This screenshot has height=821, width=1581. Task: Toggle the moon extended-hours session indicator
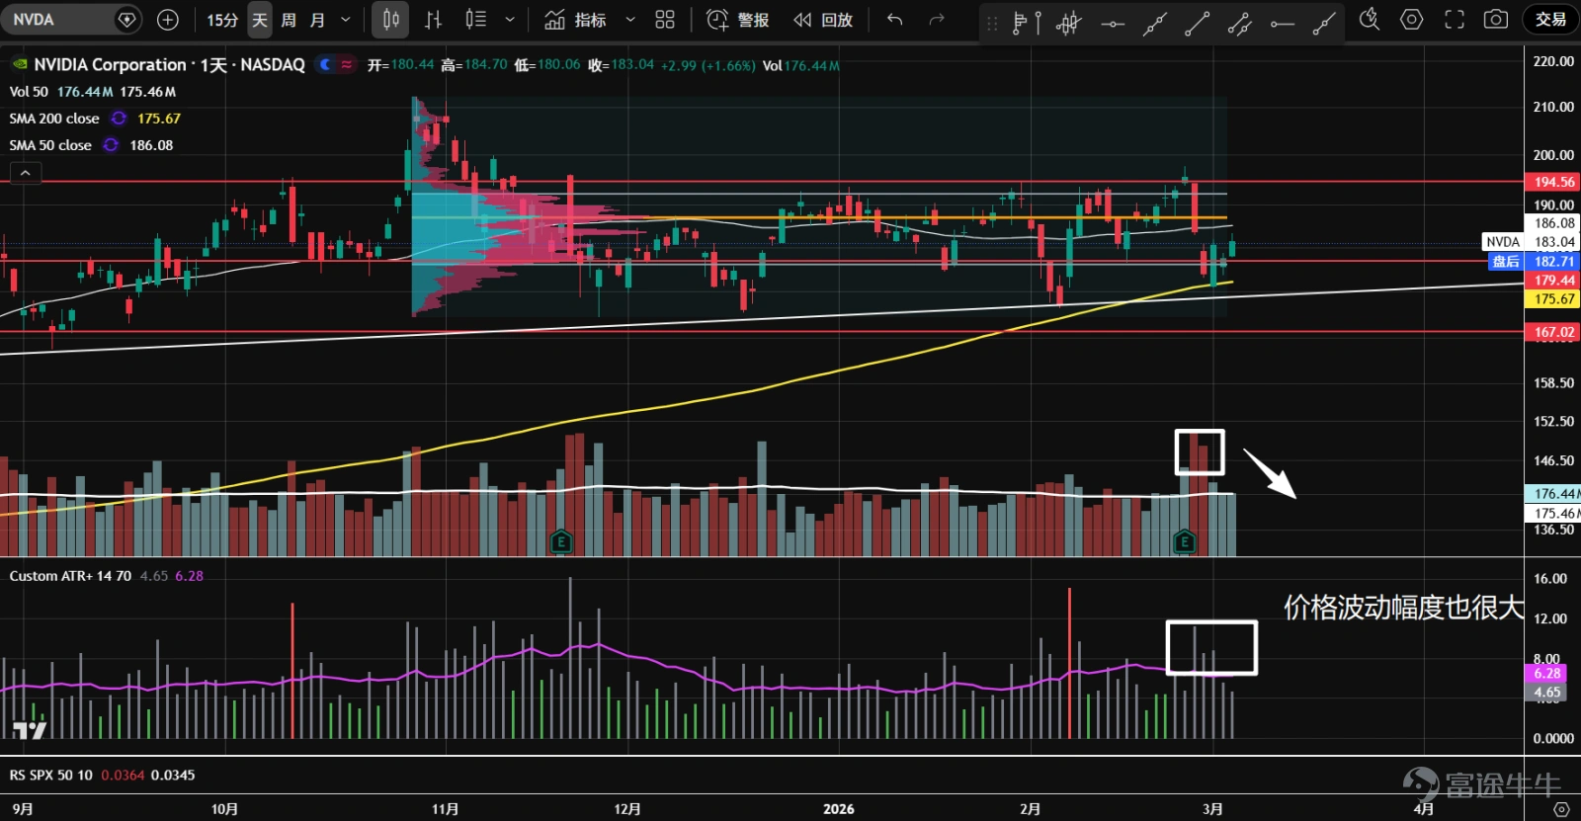click(325, 64)
